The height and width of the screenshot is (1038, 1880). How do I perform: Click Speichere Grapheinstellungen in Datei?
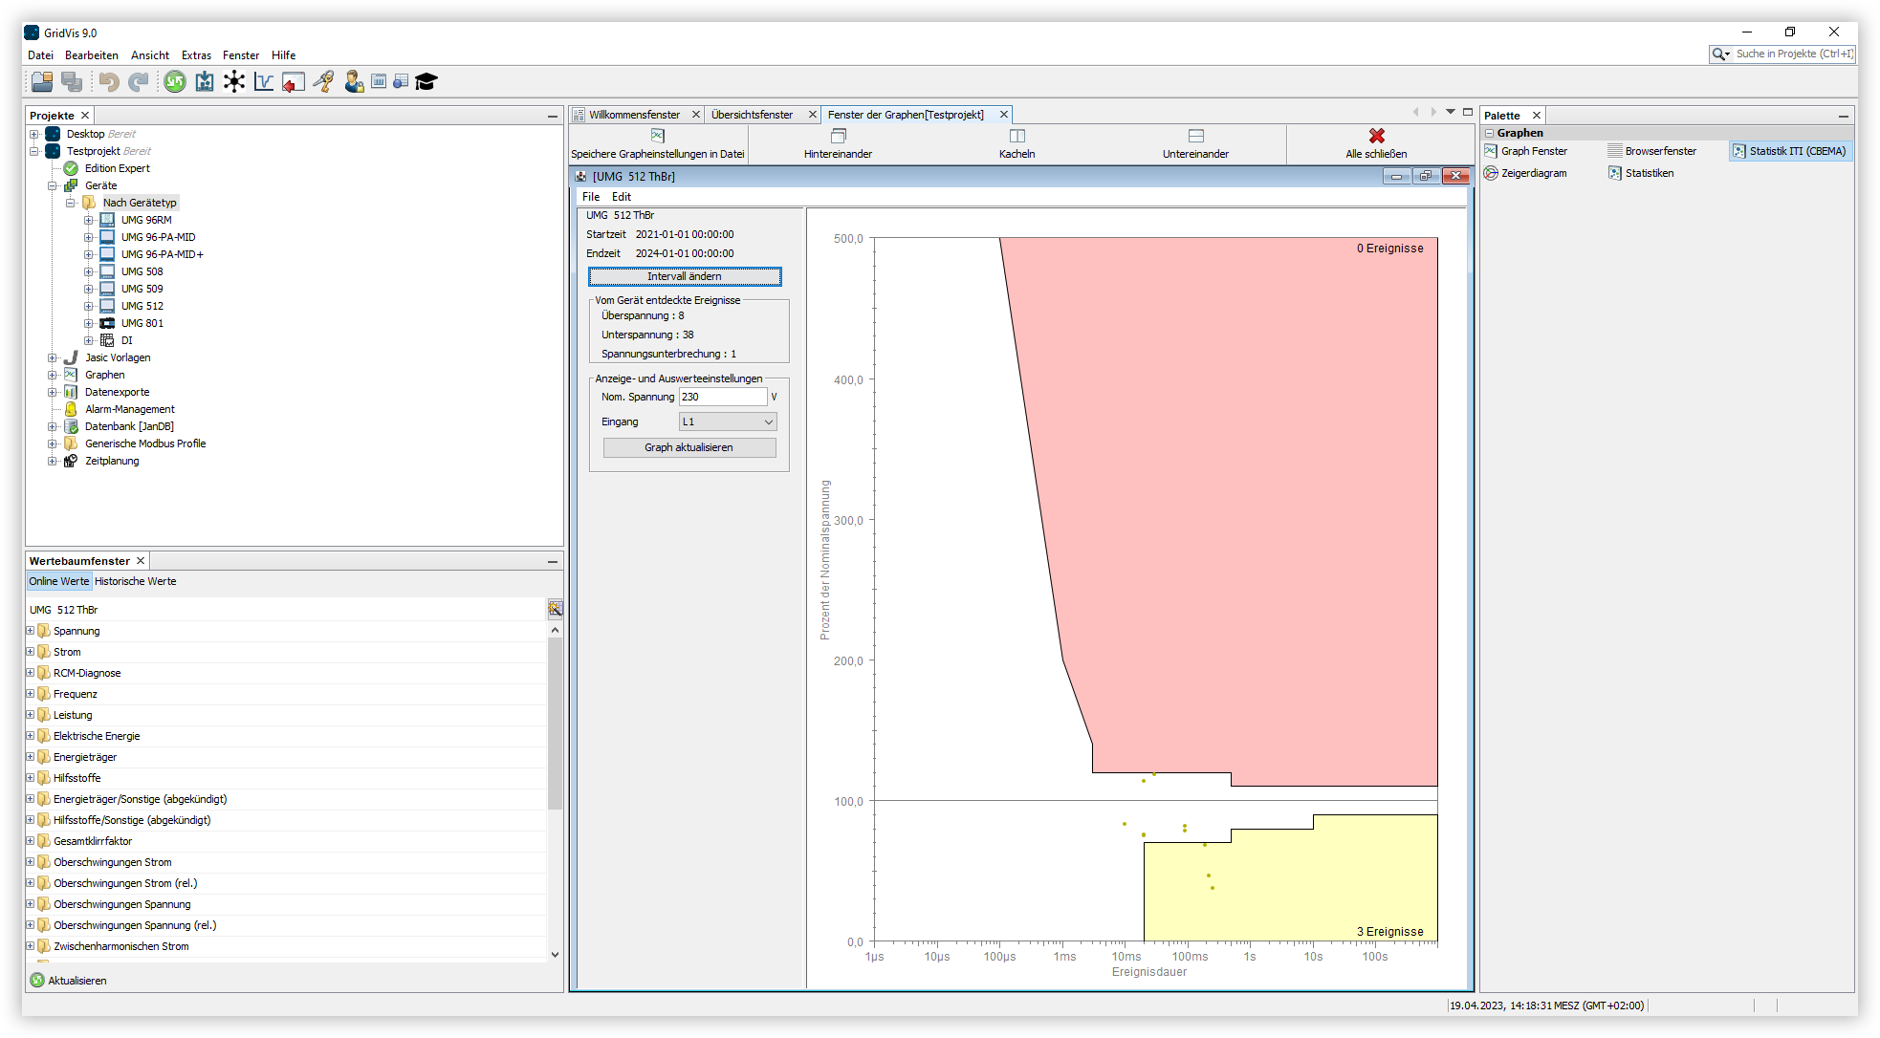(x=658, y=144)
